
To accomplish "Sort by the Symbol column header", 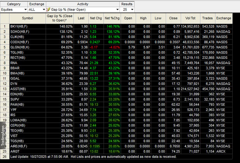I will coord(28,18).
